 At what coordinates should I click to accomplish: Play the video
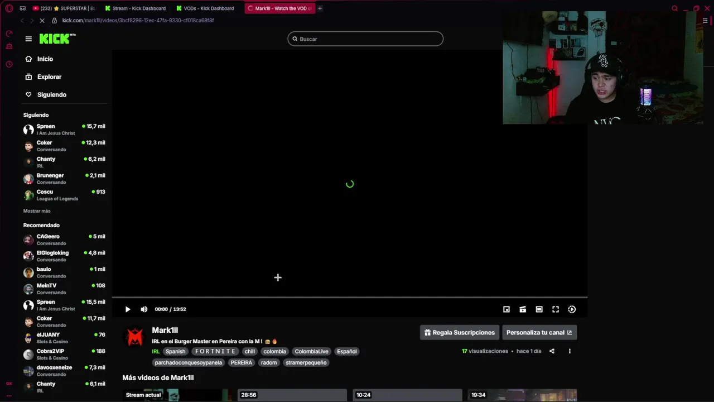128,309
